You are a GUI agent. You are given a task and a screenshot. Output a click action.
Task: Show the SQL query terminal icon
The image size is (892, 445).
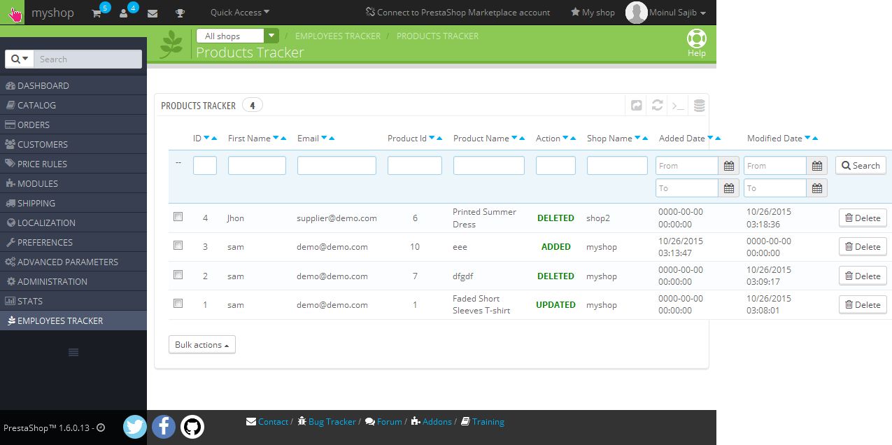pyautogui.click(x=678, y=106)
